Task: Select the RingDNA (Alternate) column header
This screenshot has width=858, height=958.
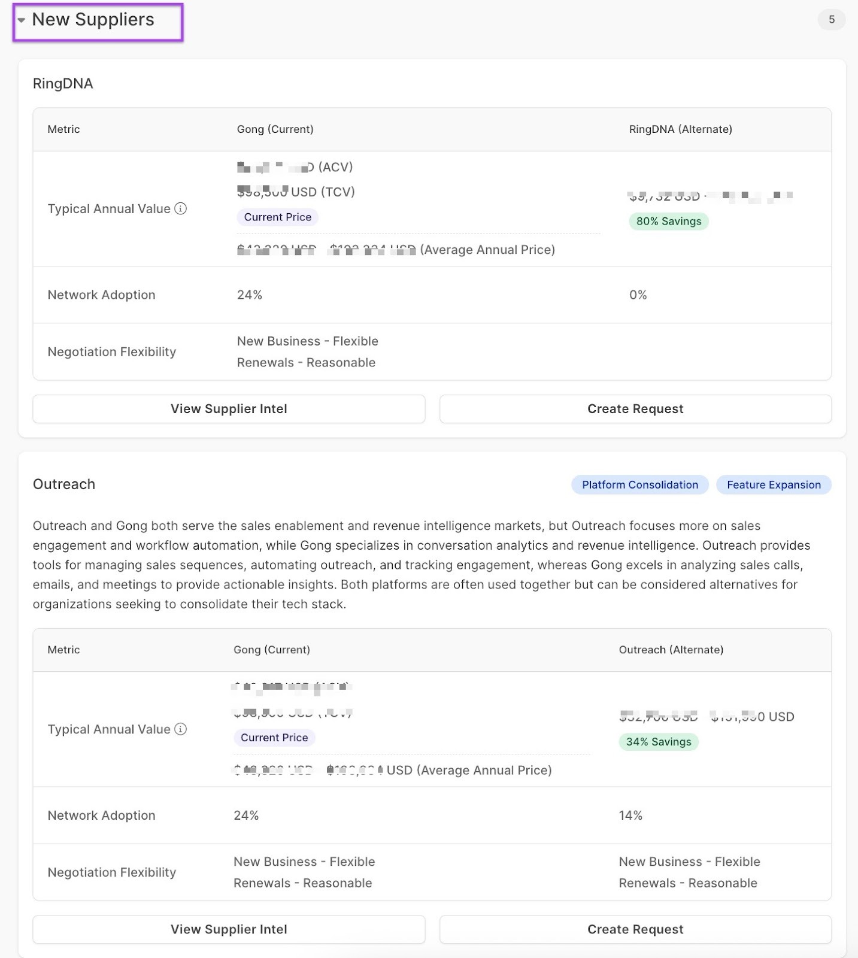Action: pyautogui.click(x=680, y=129)
